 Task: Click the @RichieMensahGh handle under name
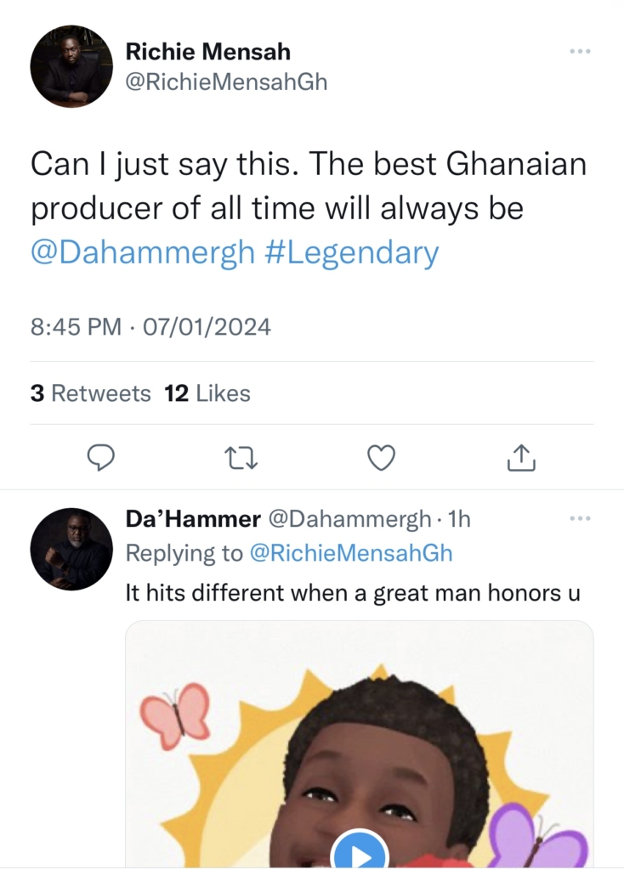tap(226, 82)
